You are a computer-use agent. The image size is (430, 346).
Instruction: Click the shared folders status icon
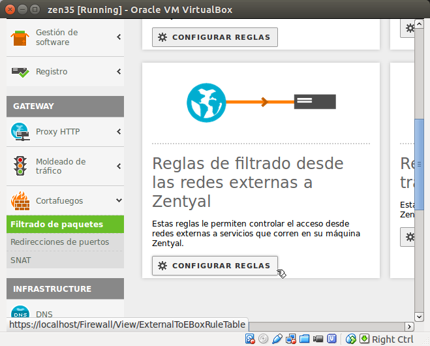pyautogui.click(x=305, y=339)
